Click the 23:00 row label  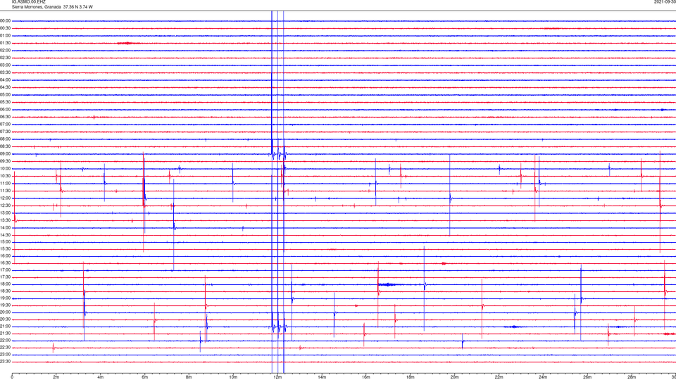point(5,355)
